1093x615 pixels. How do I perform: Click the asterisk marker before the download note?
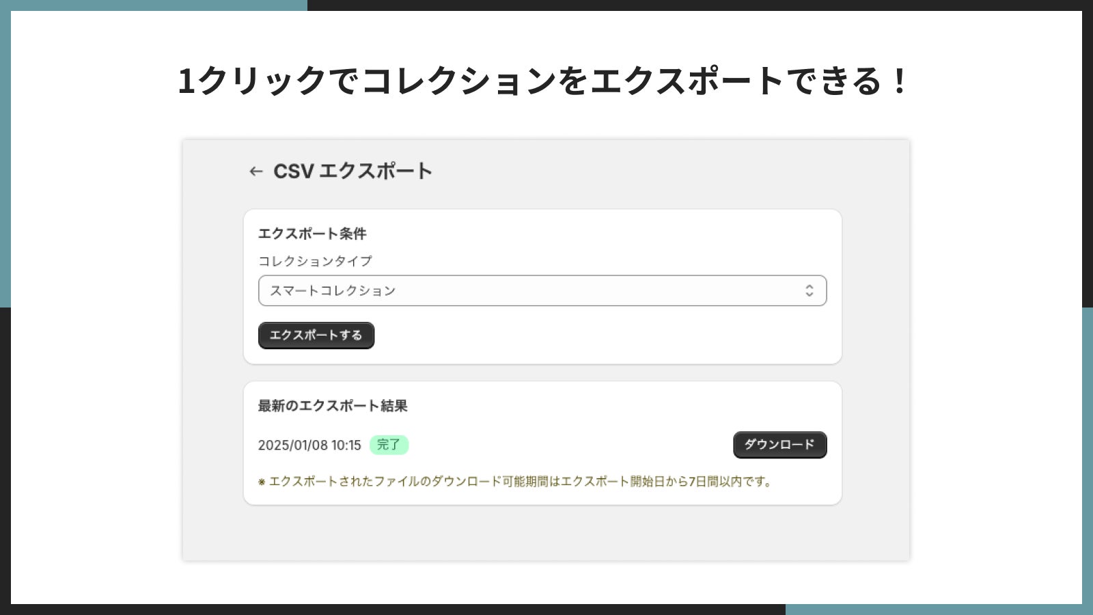tap(262, 482)
